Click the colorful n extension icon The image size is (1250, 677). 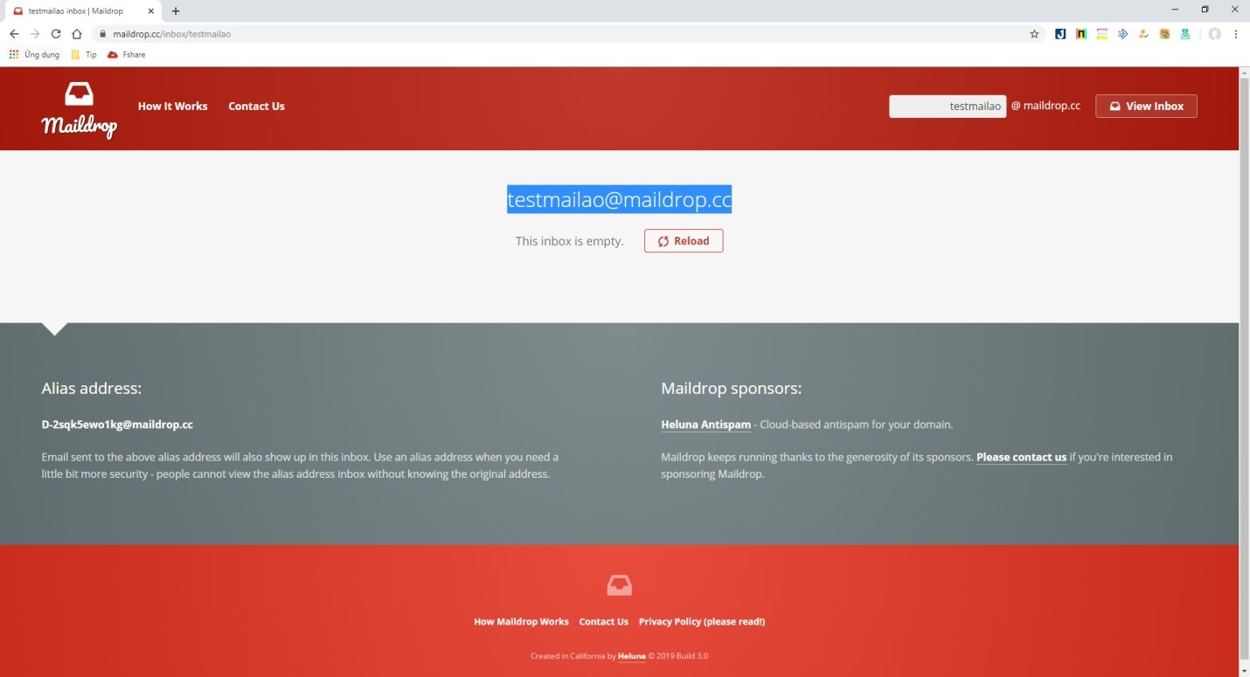coord(1081,34)
